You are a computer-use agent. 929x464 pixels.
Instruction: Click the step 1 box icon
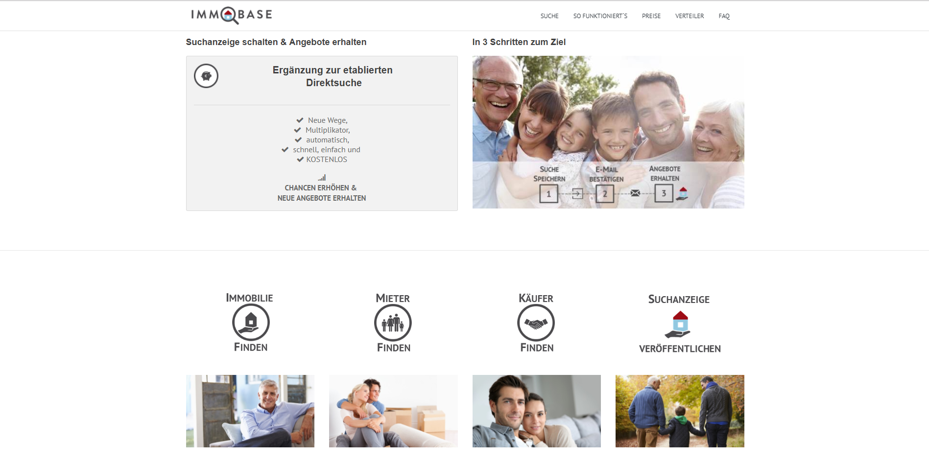548,194
